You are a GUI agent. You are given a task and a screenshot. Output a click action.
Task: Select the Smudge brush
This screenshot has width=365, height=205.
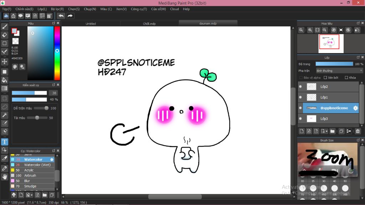[32, 186]
